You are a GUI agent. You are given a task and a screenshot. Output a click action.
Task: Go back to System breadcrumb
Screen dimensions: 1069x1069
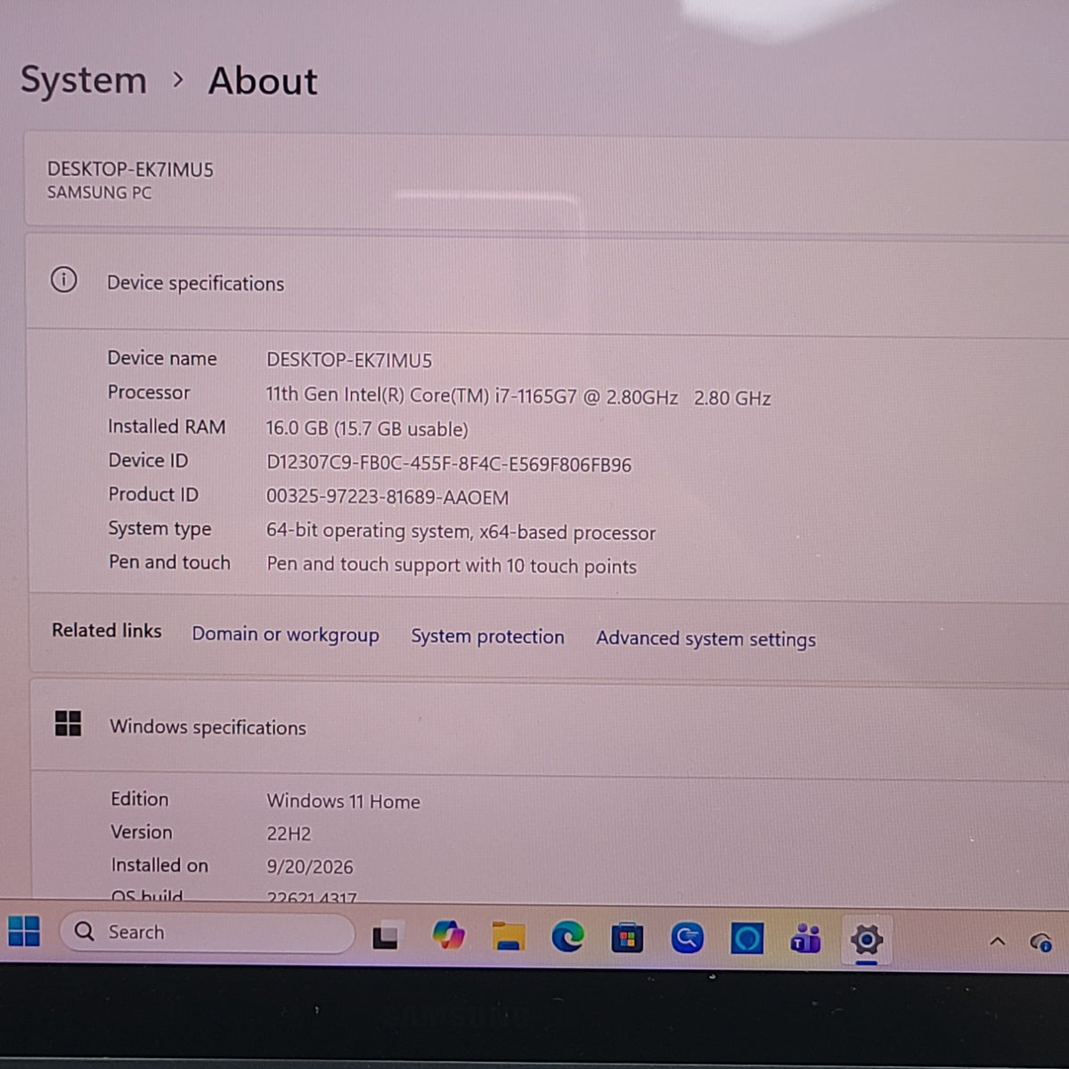(84, 80)
